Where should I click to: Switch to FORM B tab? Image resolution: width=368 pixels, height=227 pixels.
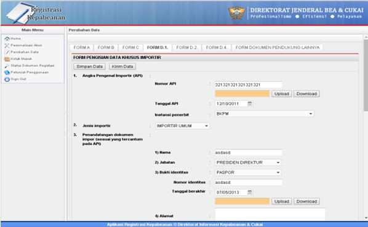point(106,47)
